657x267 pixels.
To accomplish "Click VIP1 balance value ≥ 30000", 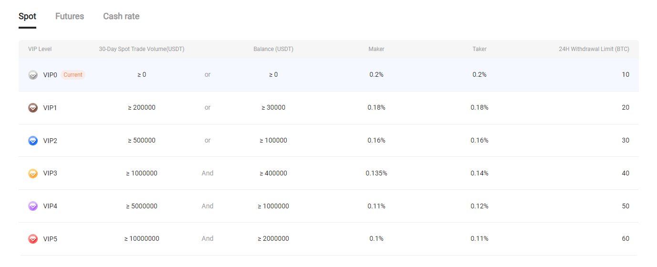I will (x=273, y=107).
